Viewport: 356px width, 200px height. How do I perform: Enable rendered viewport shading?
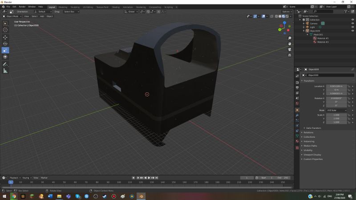[287, 16]
